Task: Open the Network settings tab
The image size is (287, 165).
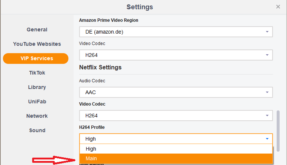Action: (x=37, y=116)
